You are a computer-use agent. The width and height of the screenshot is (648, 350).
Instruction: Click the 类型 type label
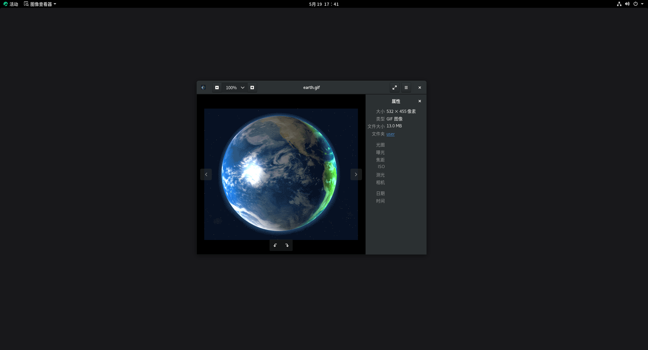click(x=380, y=119)
